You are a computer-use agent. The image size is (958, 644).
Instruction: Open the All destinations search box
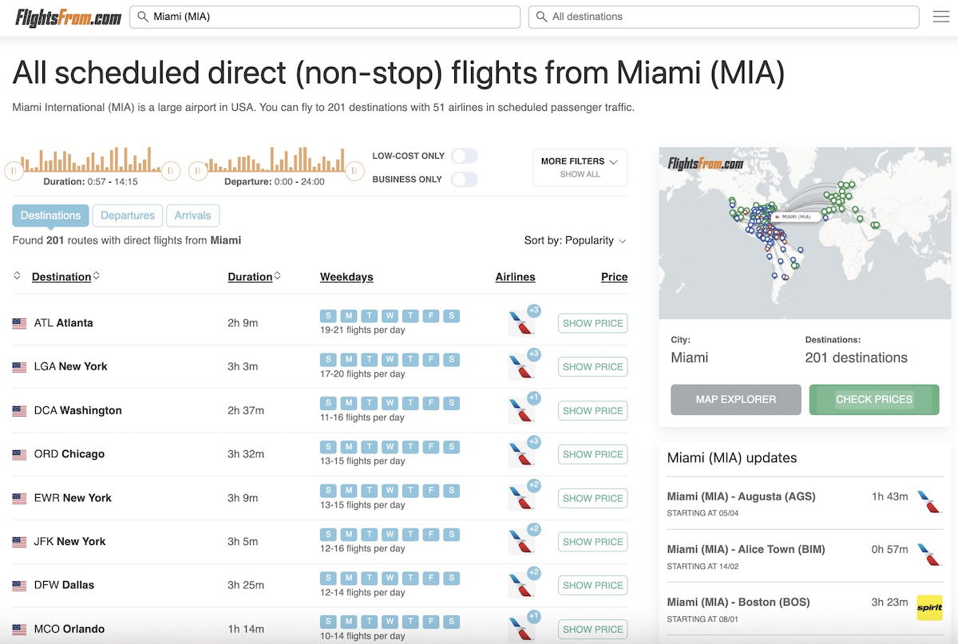click(x=723, y=17)
